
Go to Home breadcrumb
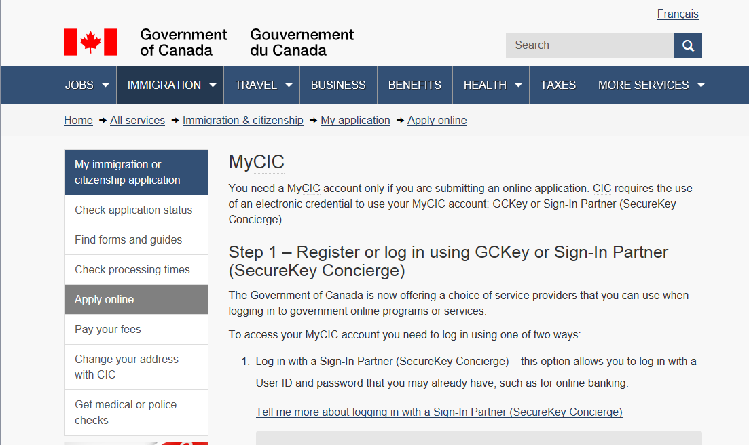[78, 120]
